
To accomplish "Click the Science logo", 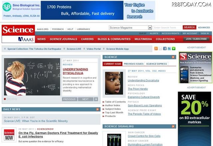I will tap(18, 30).
